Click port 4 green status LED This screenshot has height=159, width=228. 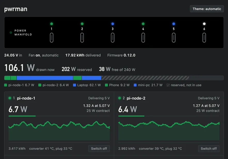coord(143,24)
